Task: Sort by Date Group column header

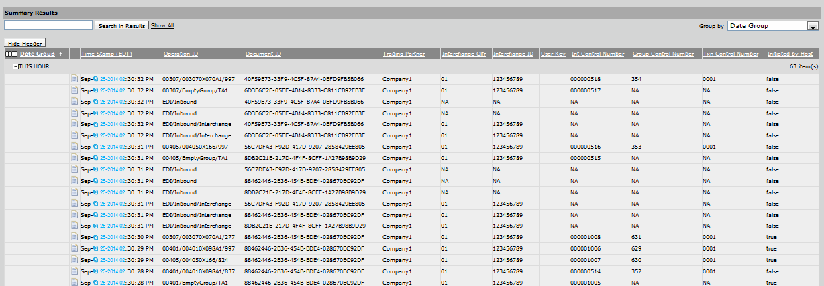Action: tap(38, 54)
